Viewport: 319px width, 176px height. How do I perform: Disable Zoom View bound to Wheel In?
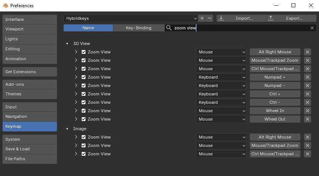(x=84, y=111)
